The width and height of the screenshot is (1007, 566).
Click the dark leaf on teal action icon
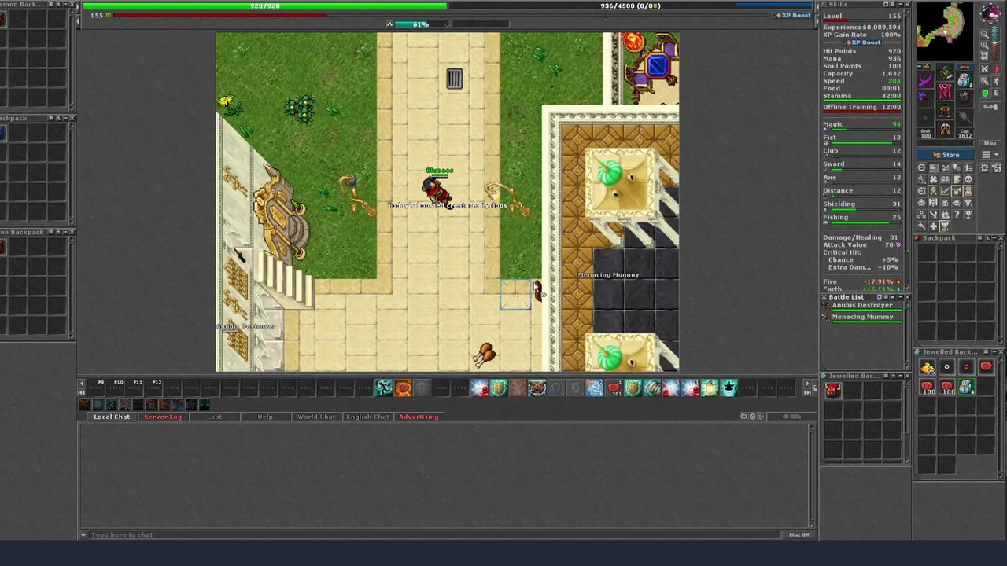point(728,387)
